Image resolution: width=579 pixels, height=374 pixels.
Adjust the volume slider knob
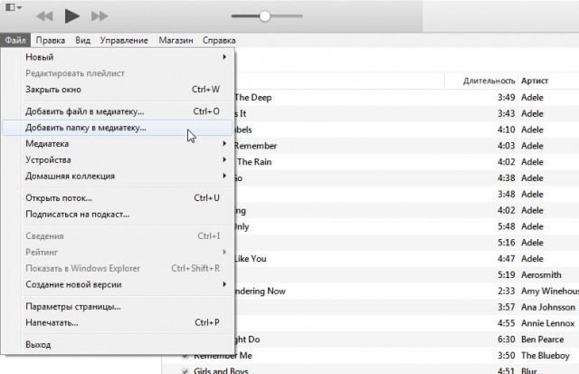pyautogui.click(x=265, y=16)
